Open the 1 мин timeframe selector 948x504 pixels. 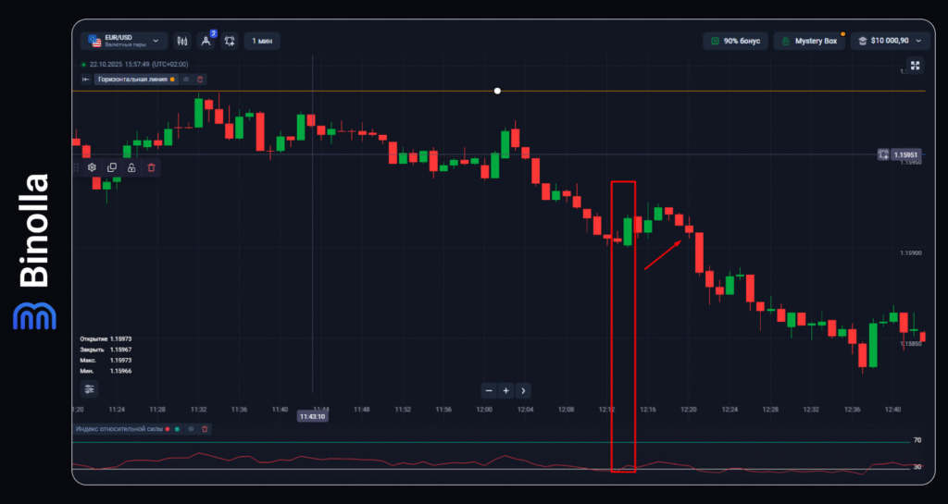[x=262, y=41]
